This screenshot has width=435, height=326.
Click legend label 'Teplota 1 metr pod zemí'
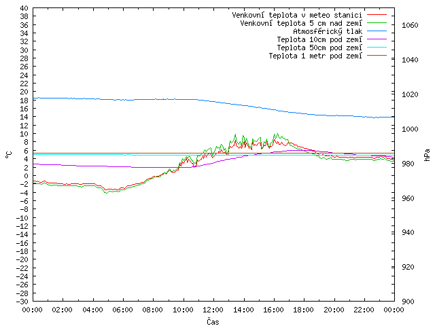coord(315,56)
